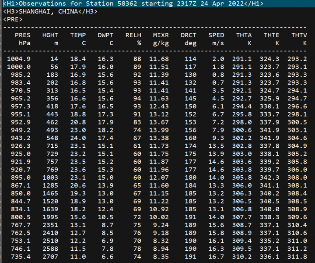Screen dimensions: 315x263
Task: Click the g/kg unit label
Action: [x=161, y=43]
